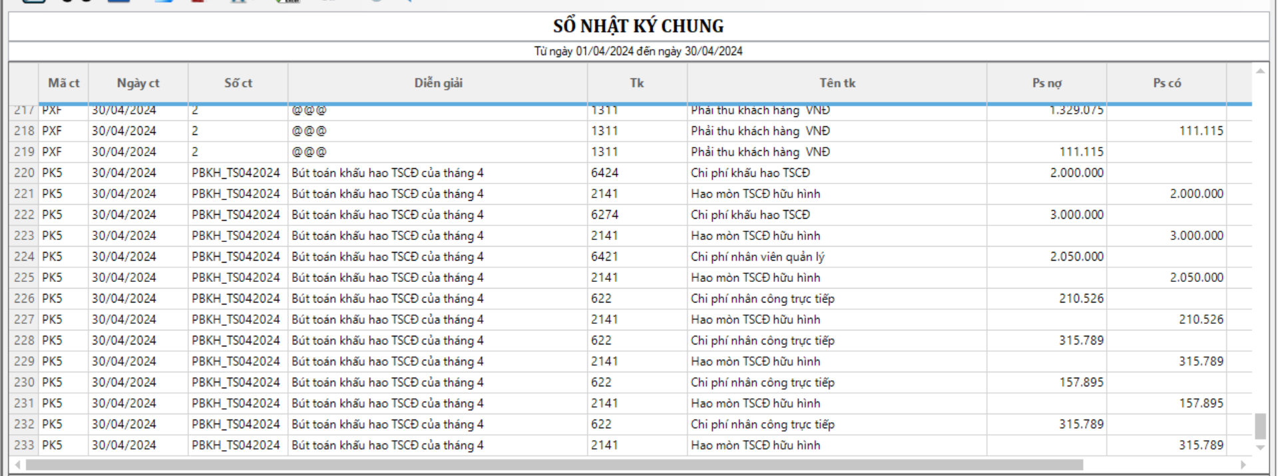Click the Ps có column header
1278x476 pixels.
point(1166,83)
